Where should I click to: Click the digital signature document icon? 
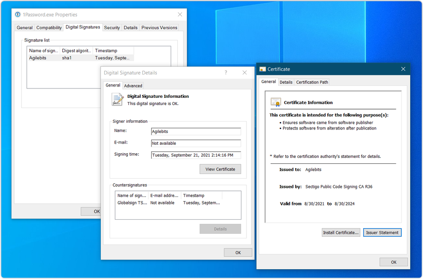click(x=117, y=99)
